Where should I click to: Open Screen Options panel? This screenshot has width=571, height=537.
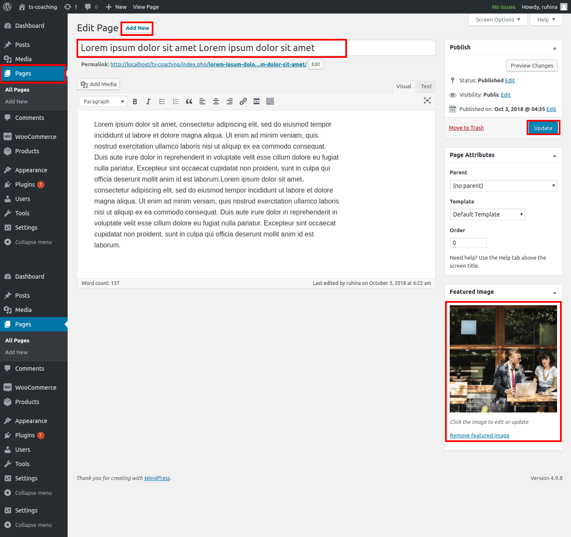tap(498, 20)
